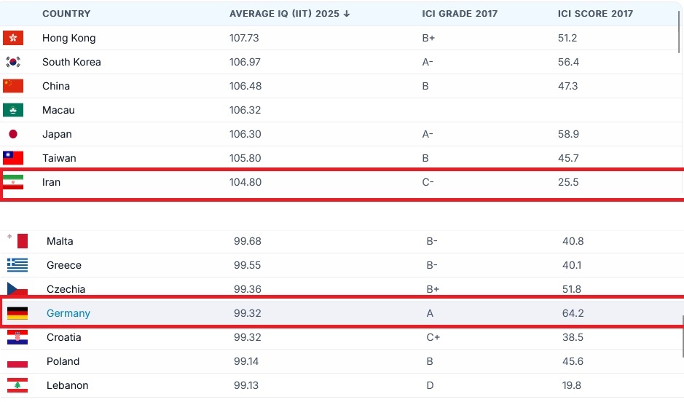
Task: Click Greece's IQ value 99.55
Action: point(247,265)
